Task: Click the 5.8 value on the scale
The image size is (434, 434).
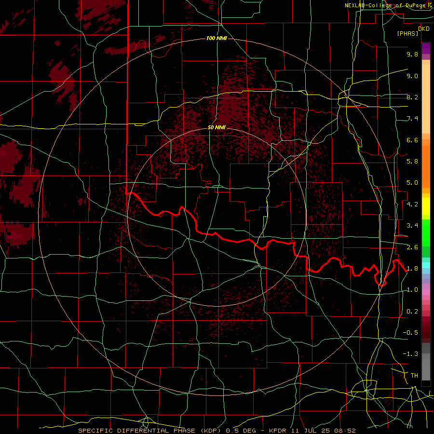Action: (x=412, y=162)
